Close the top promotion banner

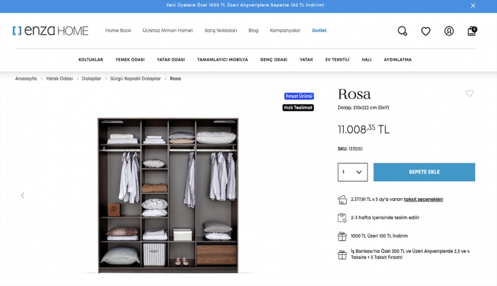point(473,5)
